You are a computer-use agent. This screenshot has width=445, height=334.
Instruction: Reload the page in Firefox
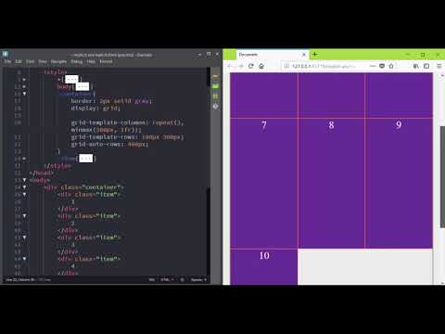pyautogui.click(x=251, y=66)
